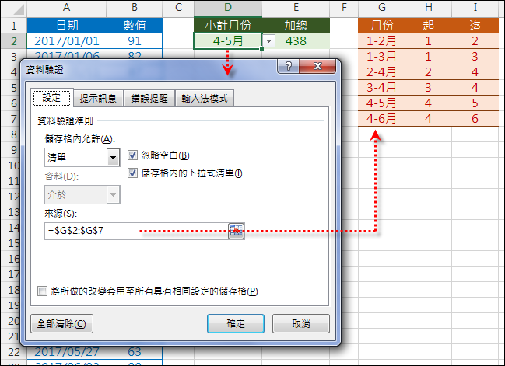
Task: Select column D header
Action: (x=228, y=8)
